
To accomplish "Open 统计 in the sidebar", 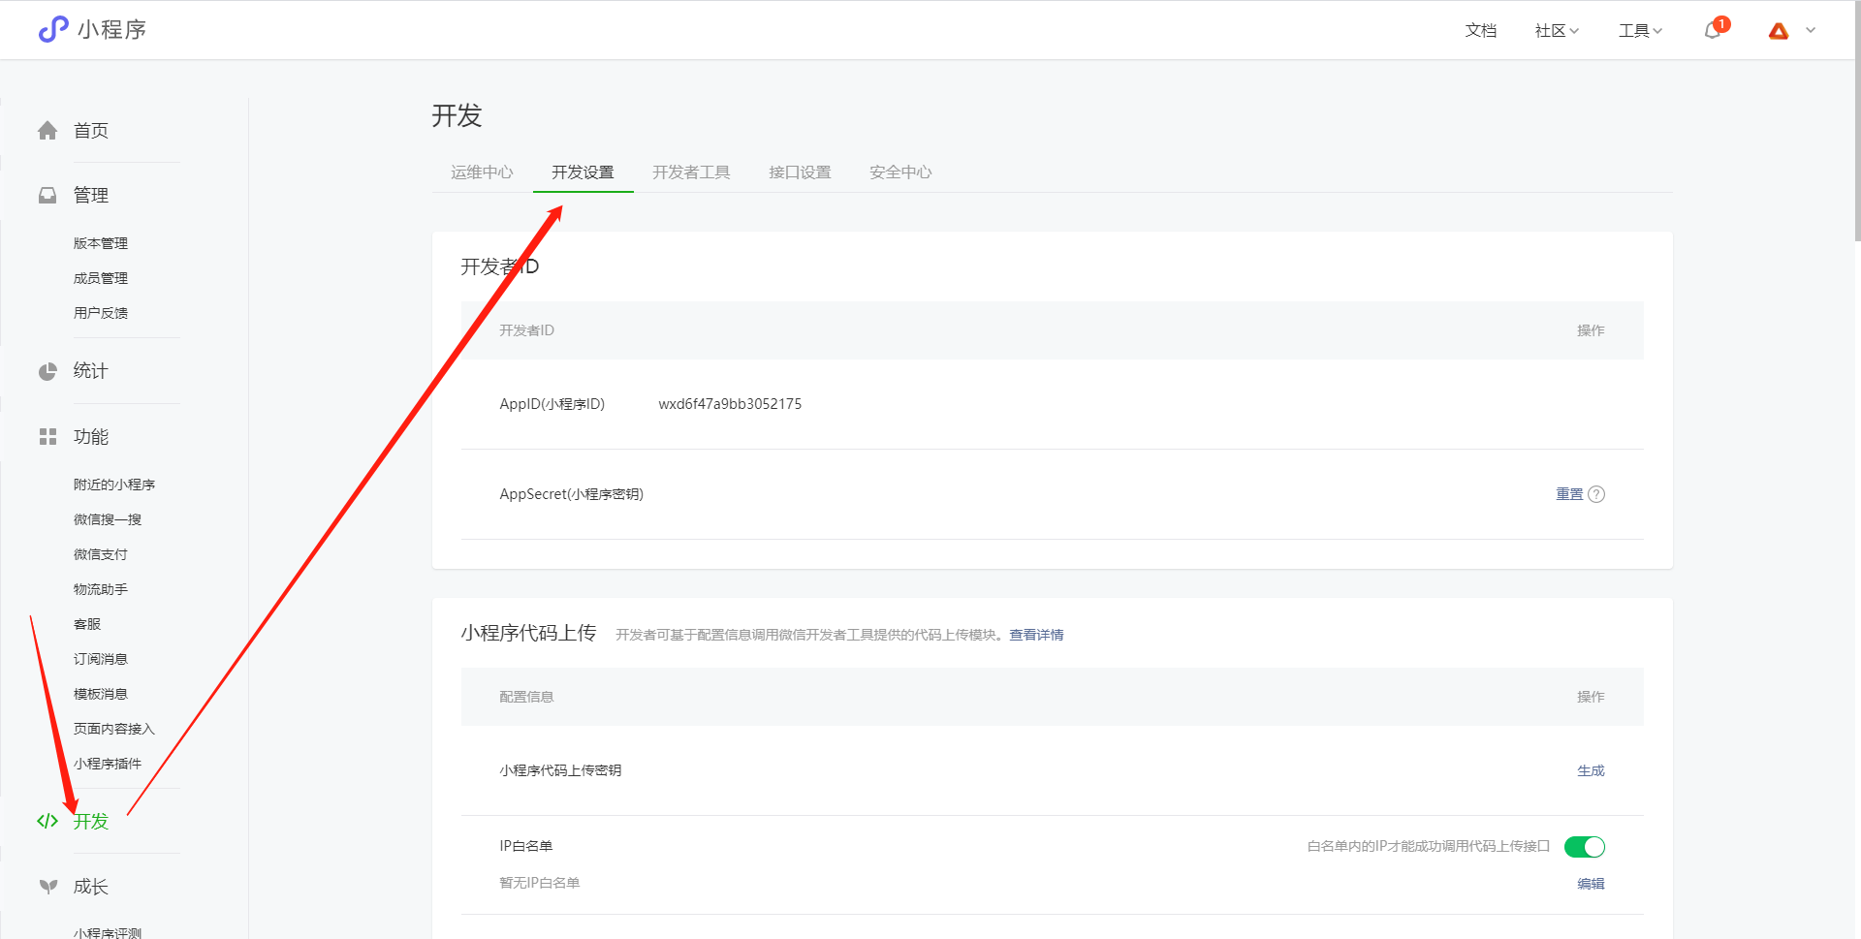I will point(91,371).
